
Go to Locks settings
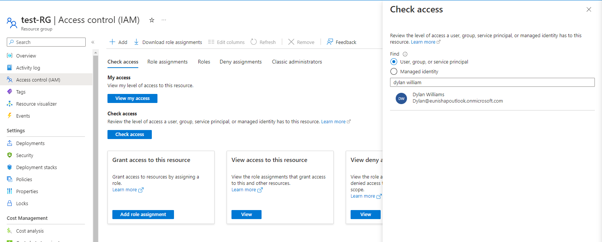coord(22,204)
